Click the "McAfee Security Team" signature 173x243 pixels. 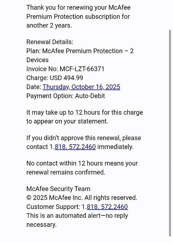click(x=58, y=189)
